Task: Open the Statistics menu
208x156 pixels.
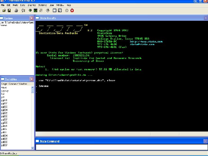Action: (42, 5)
